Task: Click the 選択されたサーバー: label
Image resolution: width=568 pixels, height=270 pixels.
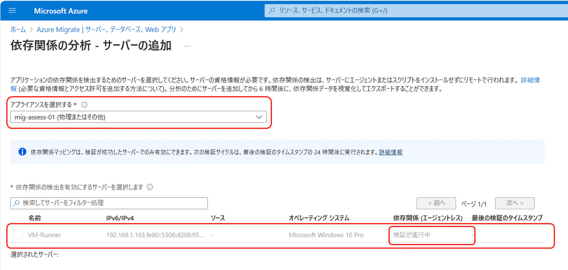Action: click(34, 255)
